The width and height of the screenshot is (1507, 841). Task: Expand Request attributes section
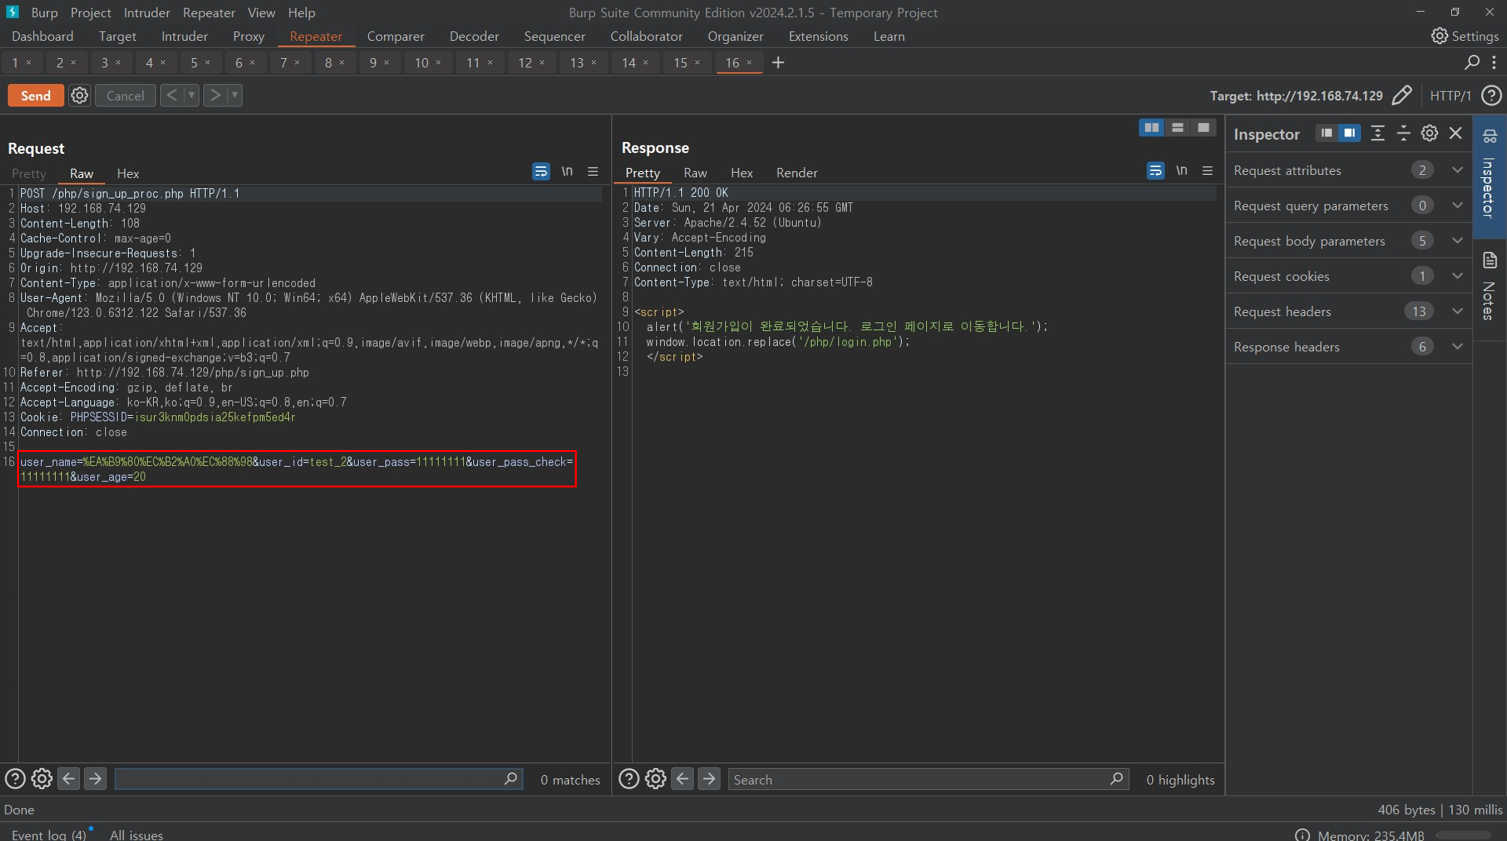click(x=1348, y=170)
